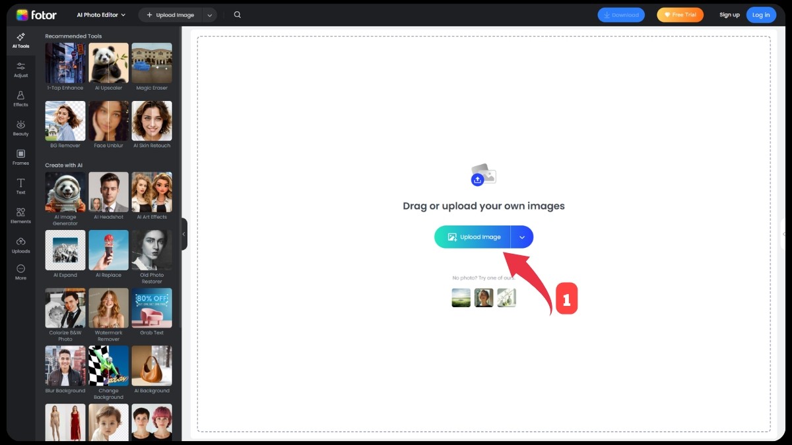Expand the center upload dropdown arrow
The height and width of the screenshot is (445, 792).
tap(522, 237)
